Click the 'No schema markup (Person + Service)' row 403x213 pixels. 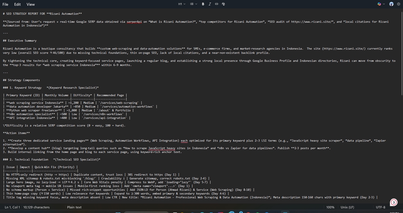coord(128,190)
